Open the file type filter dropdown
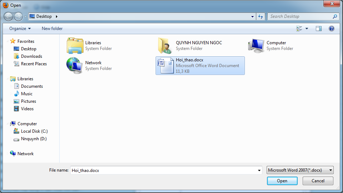 pyautogui.click(x=300, y=170)
